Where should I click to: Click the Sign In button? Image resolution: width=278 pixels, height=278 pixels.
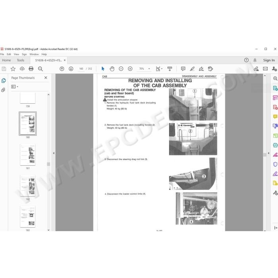point(269,60)
